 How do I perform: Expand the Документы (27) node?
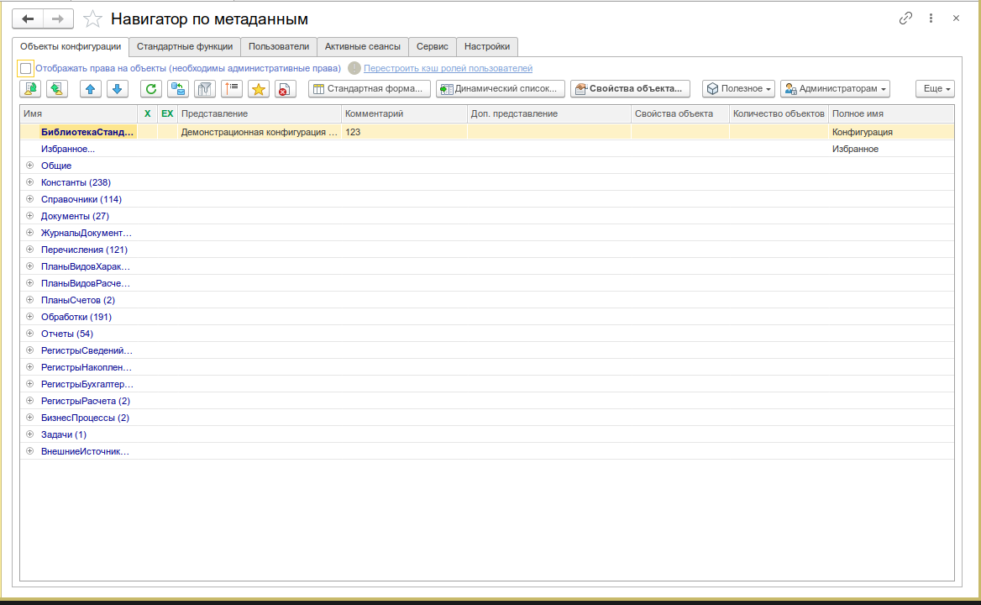(x=29, y=216)
